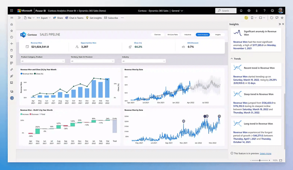Image resolution: width=293 pixels, height=170 pixels.
Task: Go to Home in left sidebar
Action: [12, 24]
